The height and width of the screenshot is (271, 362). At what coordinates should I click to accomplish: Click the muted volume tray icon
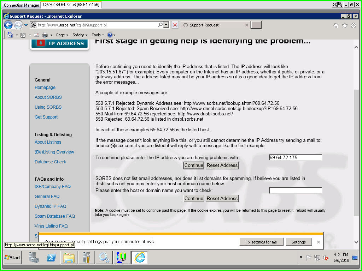pyautogui.click(x=326, y=258)
